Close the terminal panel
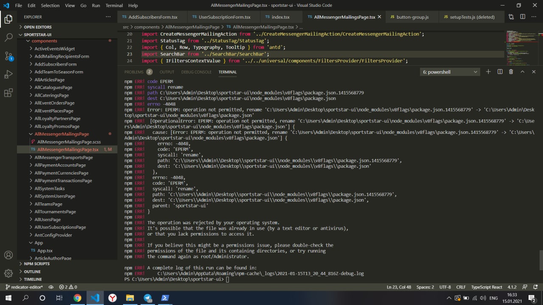543x305 pixels. [x=534, y=72]
